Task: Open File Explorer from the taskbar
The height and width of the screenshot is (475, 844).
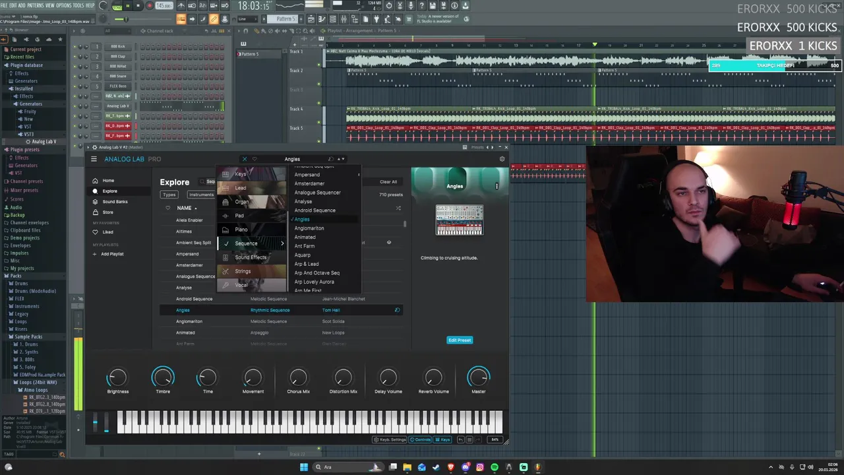Action: 407,467
